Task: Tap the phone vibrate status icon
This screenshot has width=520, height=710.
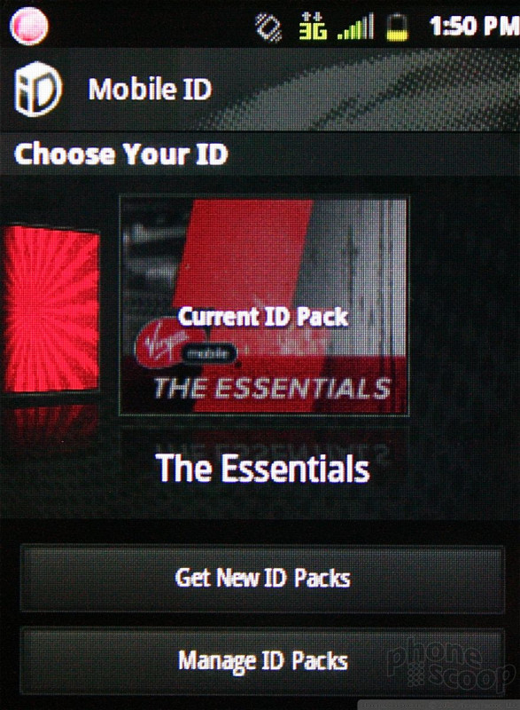Action: click(268, 27)
